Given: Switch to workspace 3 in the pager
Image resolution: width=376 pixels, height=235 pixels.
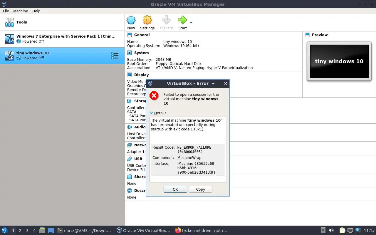Looking at the screenshot, I should (27, 231).
